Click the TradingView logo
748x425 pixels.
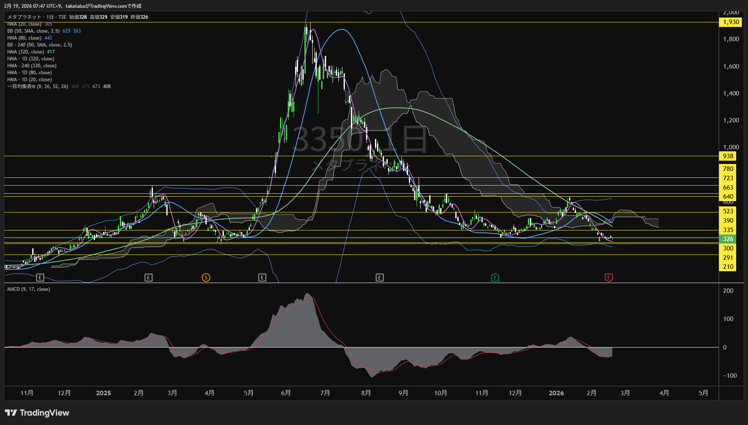click(x=37, y=413)
